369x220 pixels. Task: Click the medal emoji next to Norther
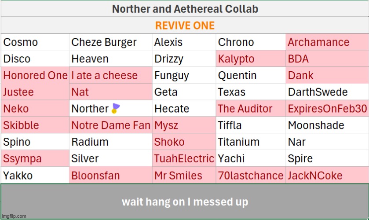pyautogui.click(x=116, y=108)
